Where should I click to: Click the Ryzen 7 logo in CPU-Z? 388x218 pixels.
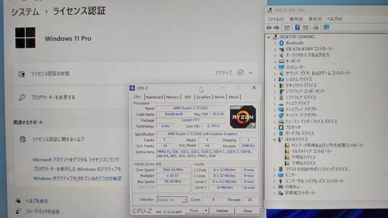click(243, 116)
